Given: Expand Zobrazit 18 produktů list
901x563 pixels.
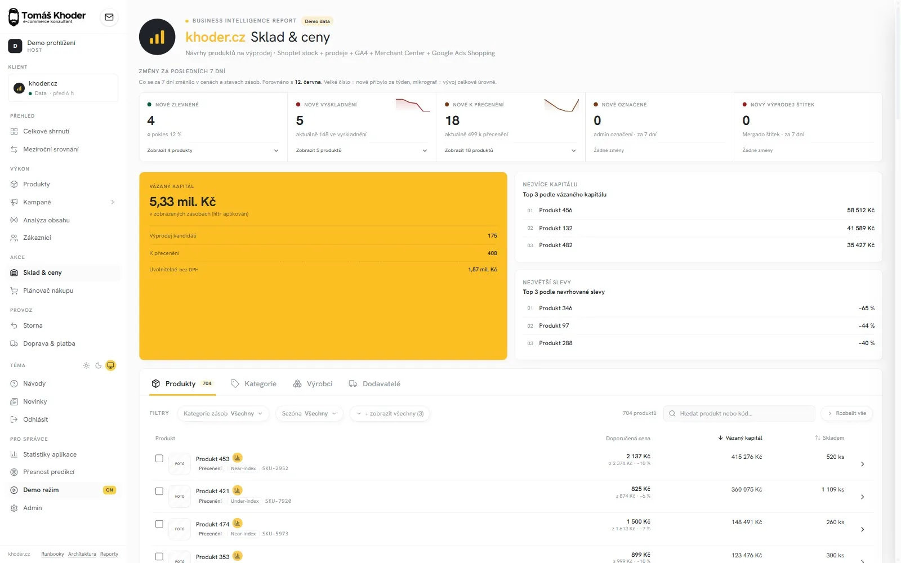Looking at the screenshot, I should 510,150.
